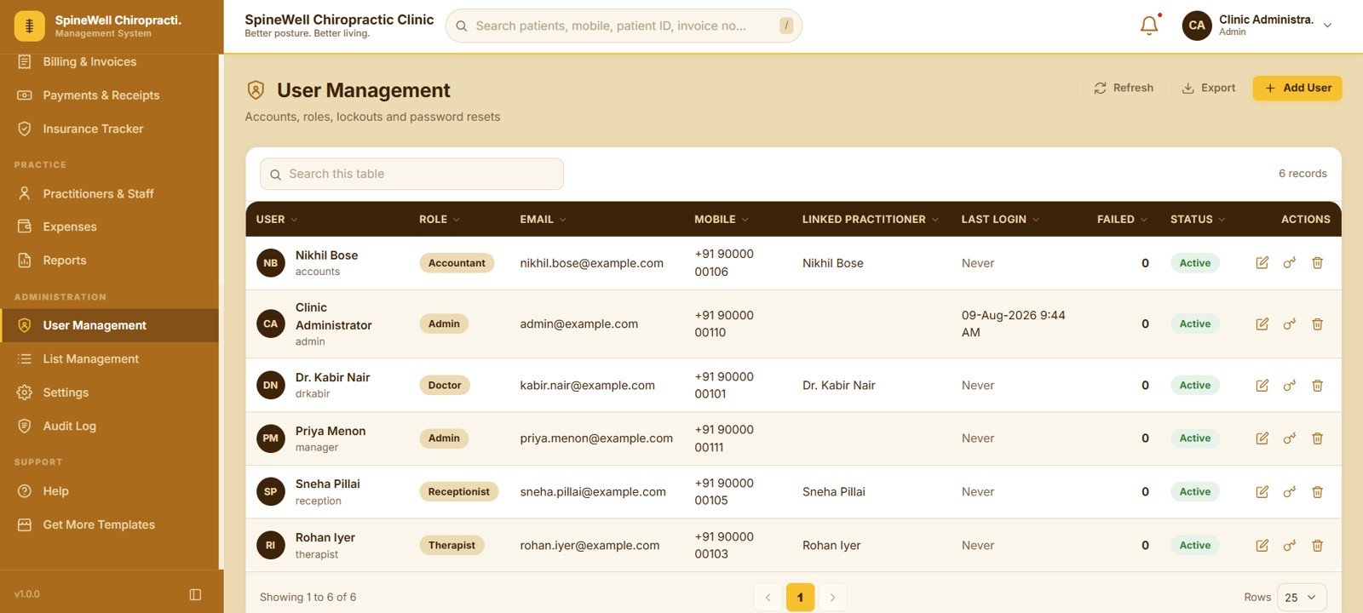The height and width of the screenshot is (613, 1363).
Task: Delete the Clinic Administrator account
Action: [x=1317, y=324]
